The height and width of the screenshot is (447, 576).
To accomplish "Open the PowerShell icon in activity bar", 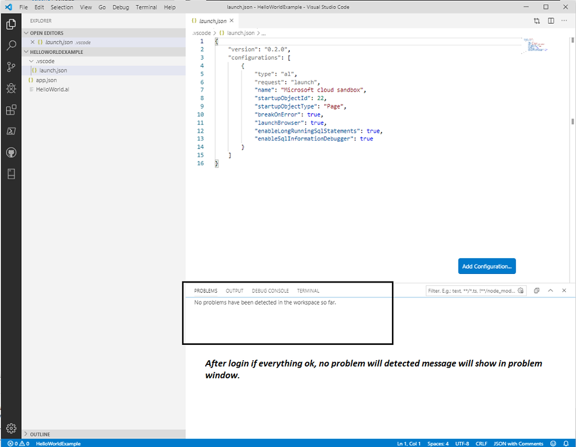I will pyautogui.click(x=11, y=131).
